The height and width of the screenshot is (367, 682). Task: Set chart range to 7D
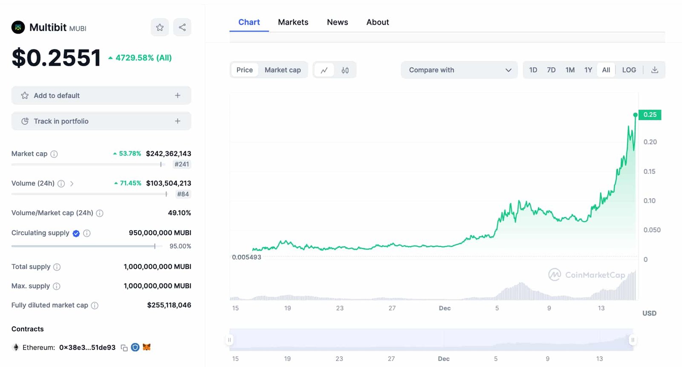click(551, 70)
